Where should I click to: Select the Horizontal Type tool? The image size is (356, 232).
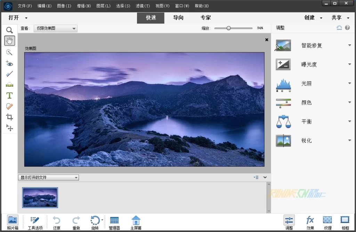pyautogui.click(x=9, y=95)
